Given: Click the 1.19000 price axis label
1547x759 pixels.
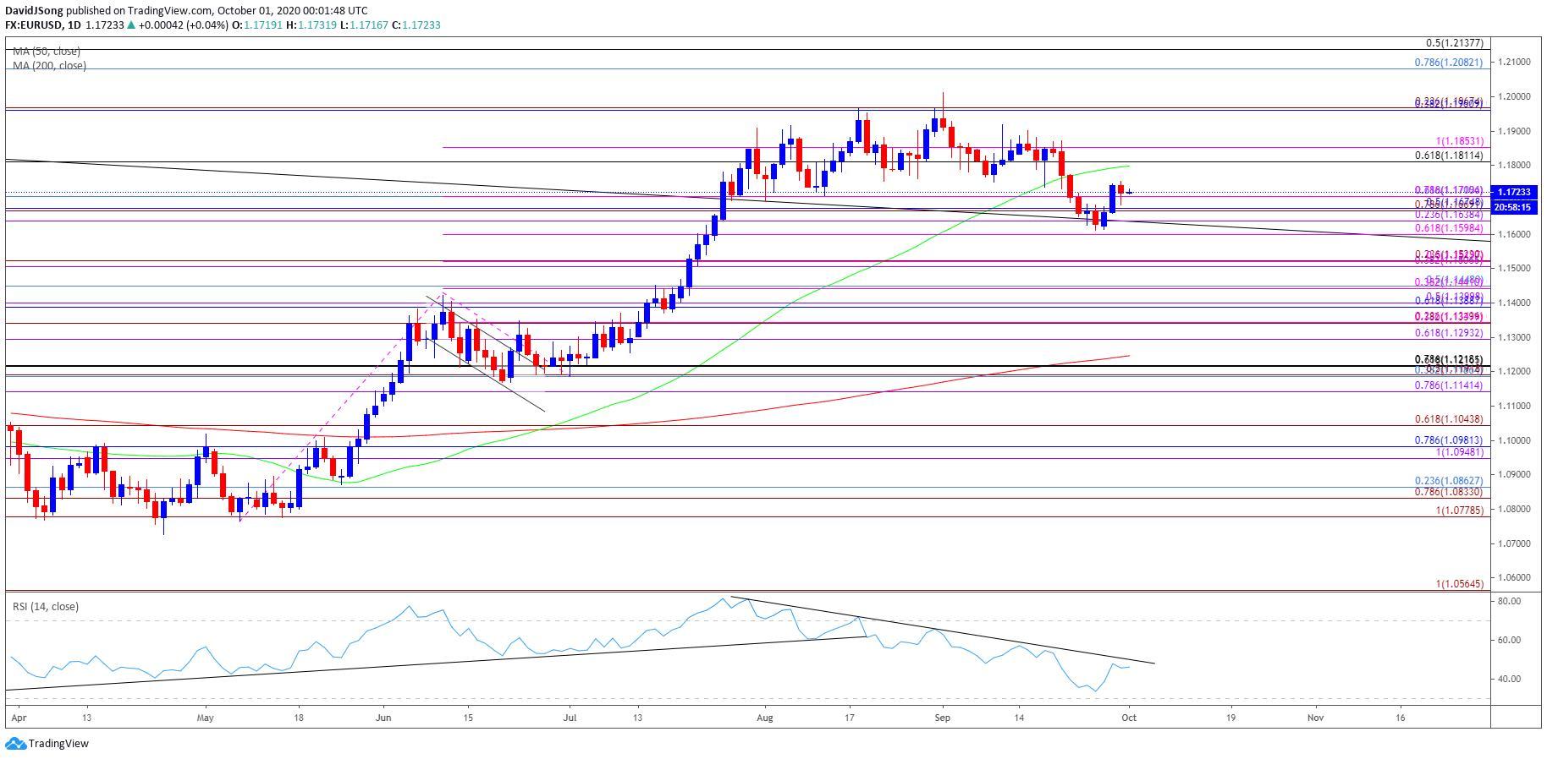Looking at the screenshot, I should [1512, 132].
